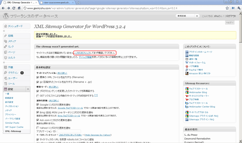Open the デバッグ機能 link
Screen dimensions: 242x143
click(85, 57)
